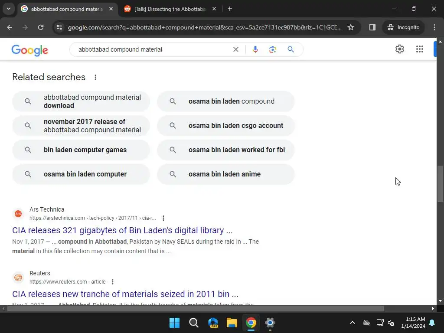Click the Ars Technica site favicon
The image size is (444, 333).
coord(18,214)
